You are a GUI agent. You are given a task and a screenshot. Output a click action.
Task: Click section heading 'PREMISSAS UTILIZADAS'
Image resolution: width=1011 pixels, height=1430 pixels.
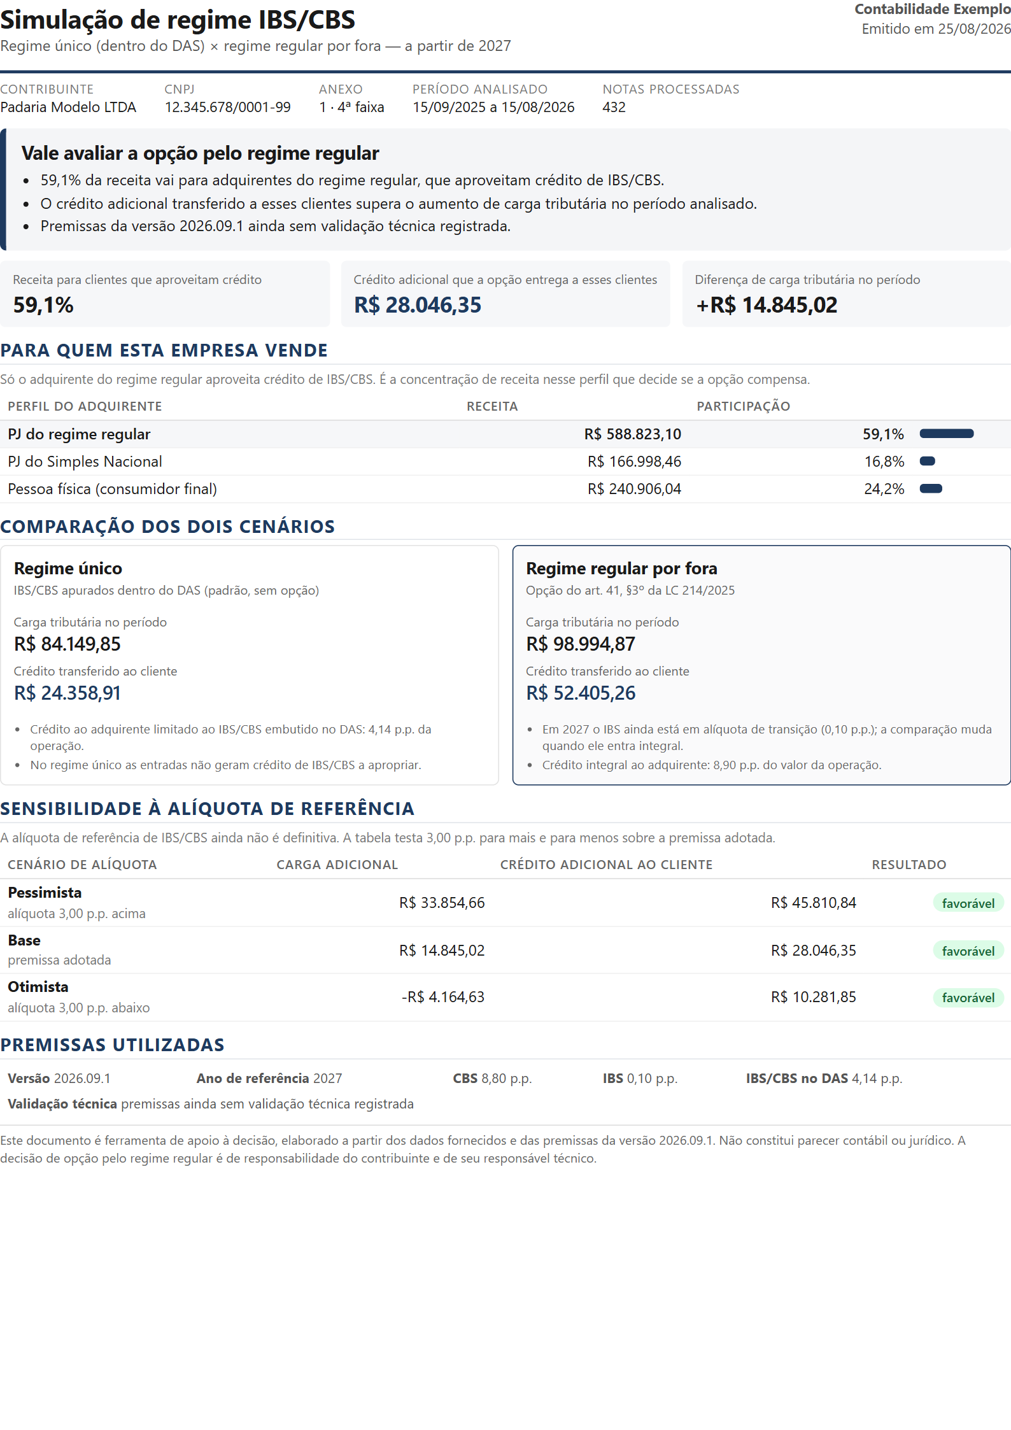pyautogui.click(x=112, y=1045)
